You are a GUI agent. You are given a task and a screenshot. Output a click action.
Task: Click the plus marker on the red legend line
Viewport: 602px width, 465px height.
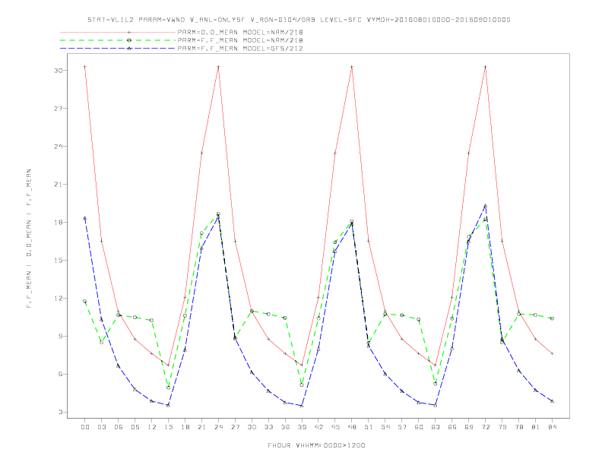click(129, 32)
